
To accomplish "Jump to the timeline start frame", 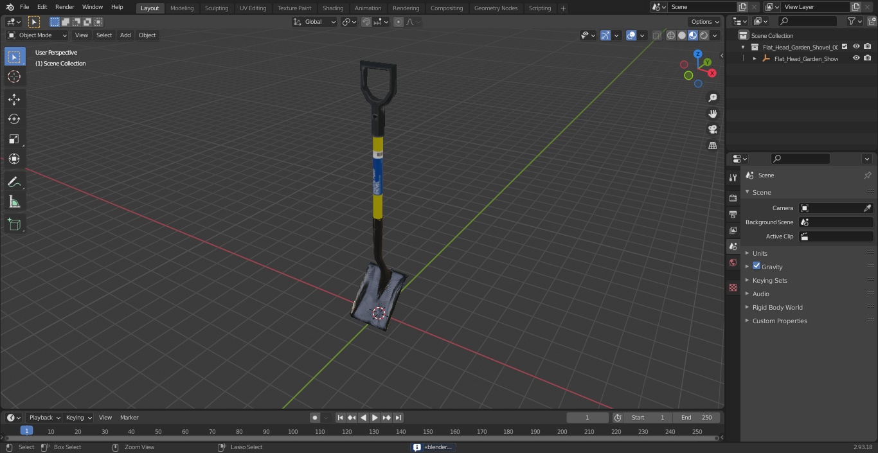I will click(341, 418).
